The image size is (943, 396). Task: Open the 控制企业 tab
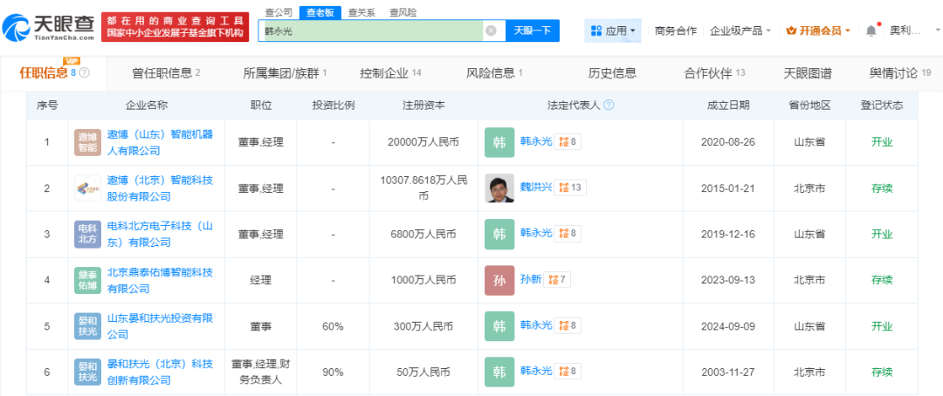tap(390, 73)
